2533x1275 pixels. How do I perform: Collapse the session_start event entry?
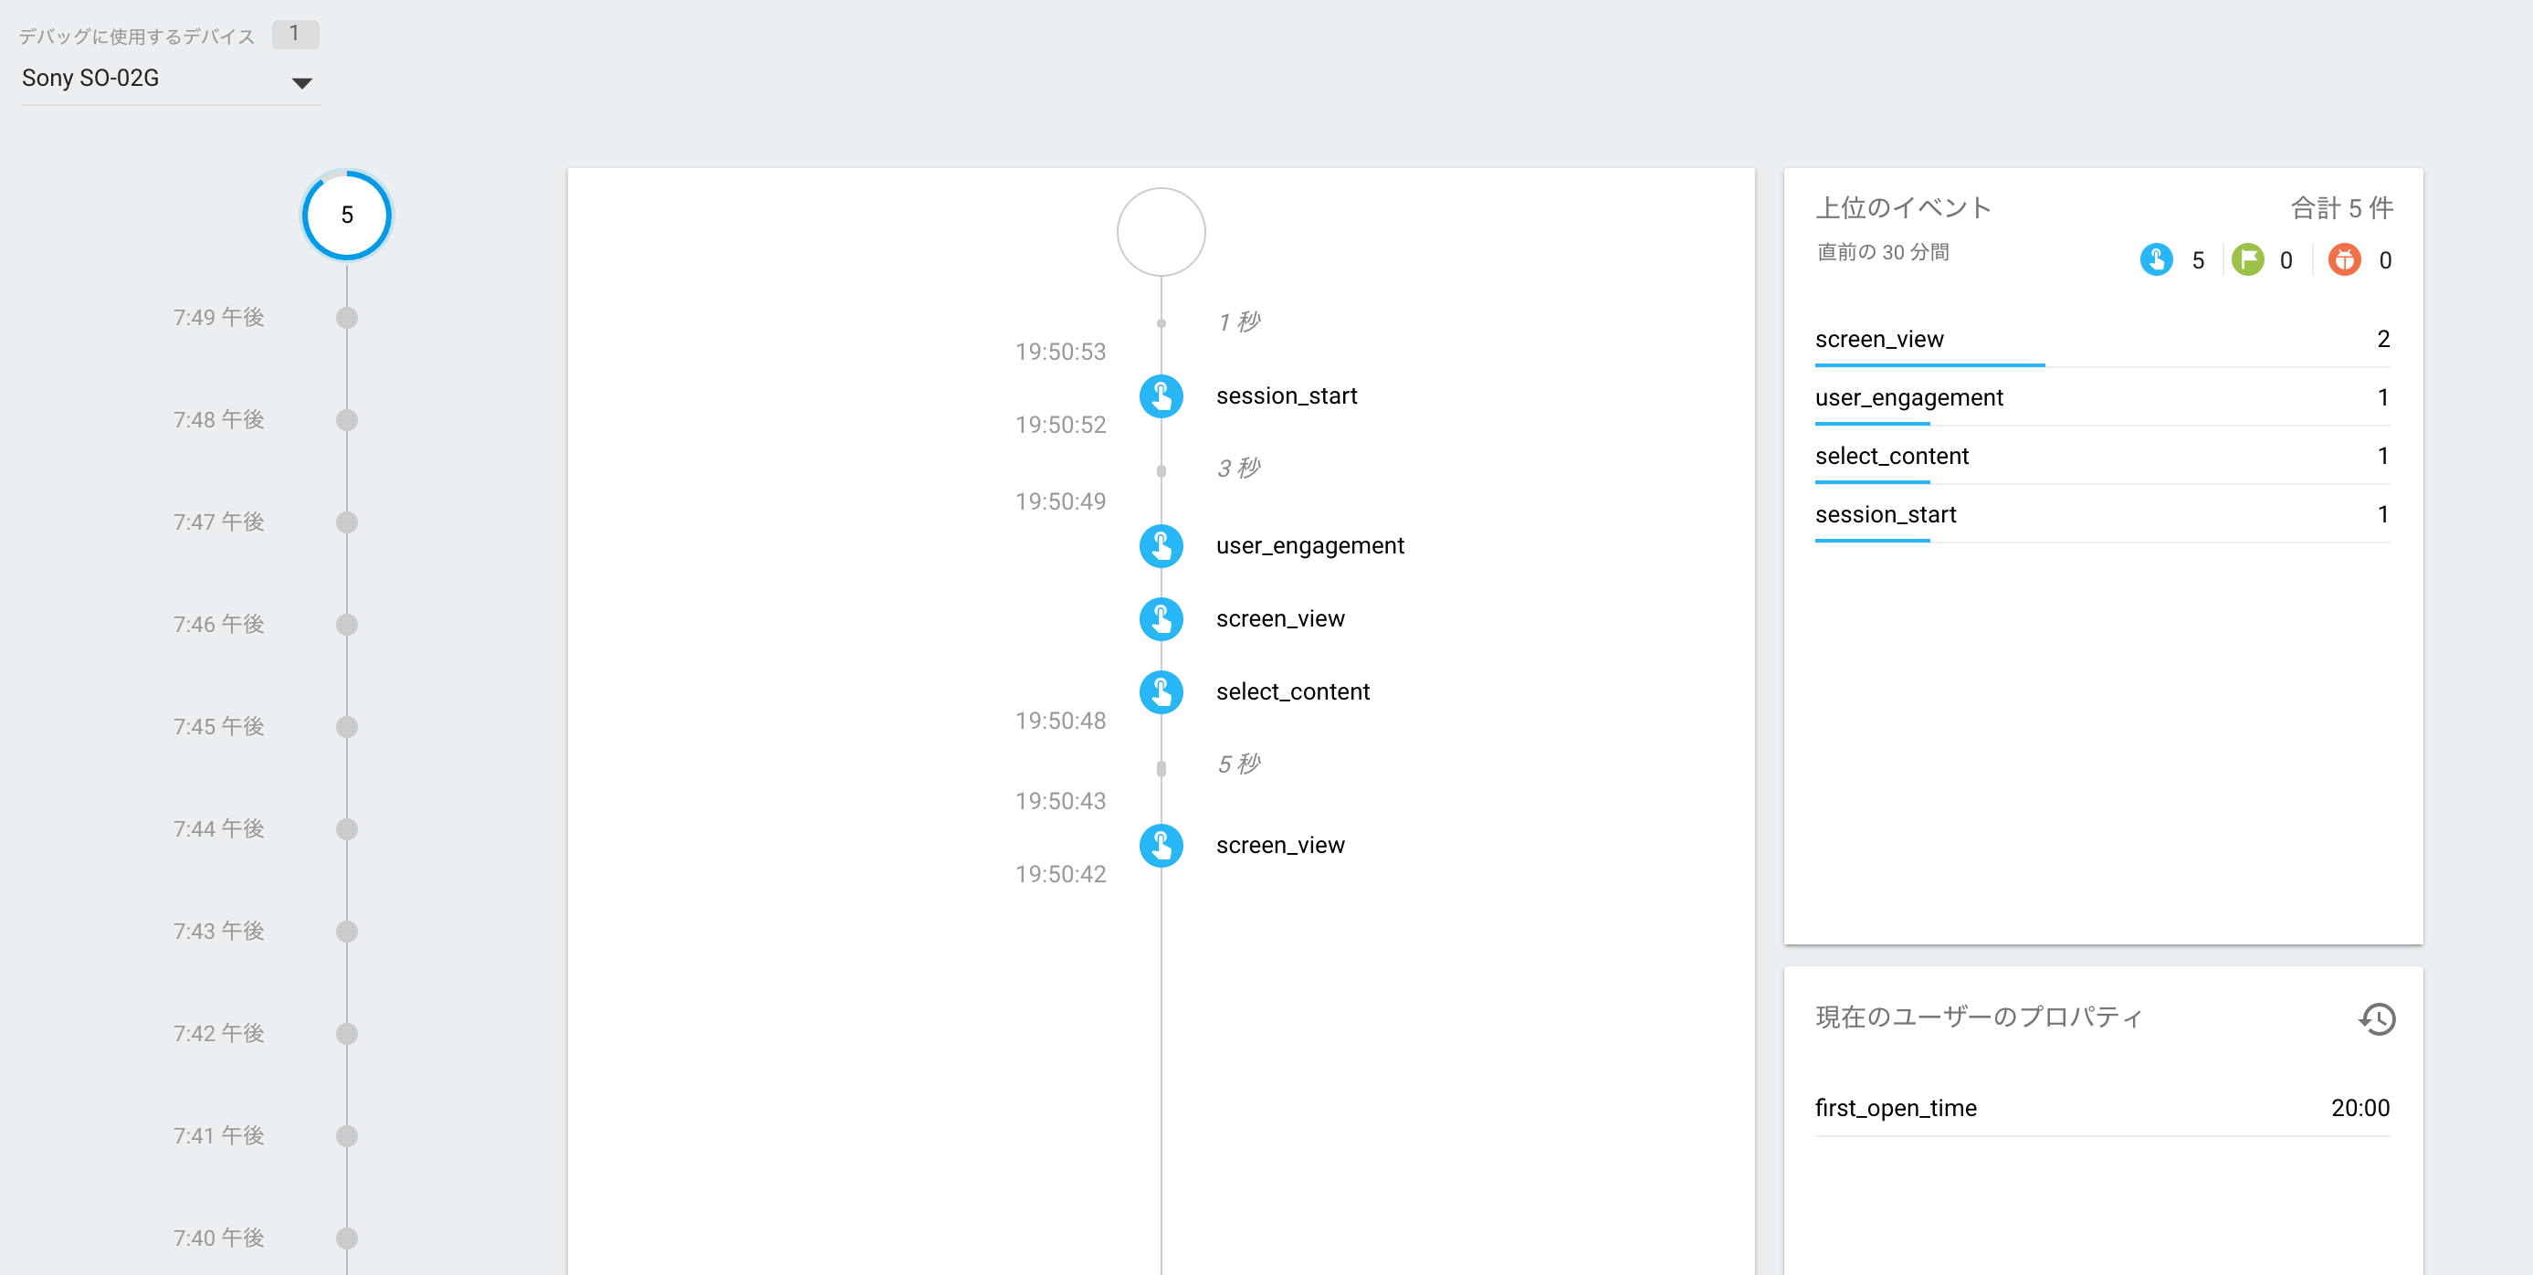click(x=1287, y=395)
